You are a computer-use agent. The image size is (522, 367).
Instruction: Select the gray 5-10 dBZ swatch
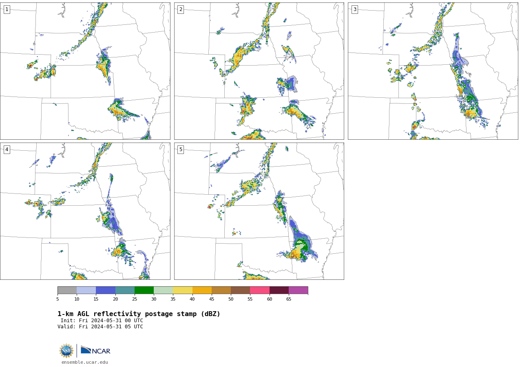(67, 290)
